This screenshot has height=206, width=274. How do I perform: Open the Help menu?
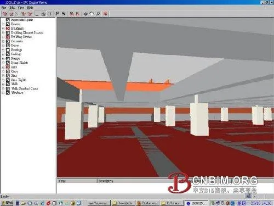[30, 8]
